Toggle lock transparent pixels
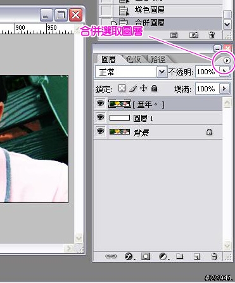The width and height of the screenshot is (235, 283). tap(122, 88)
